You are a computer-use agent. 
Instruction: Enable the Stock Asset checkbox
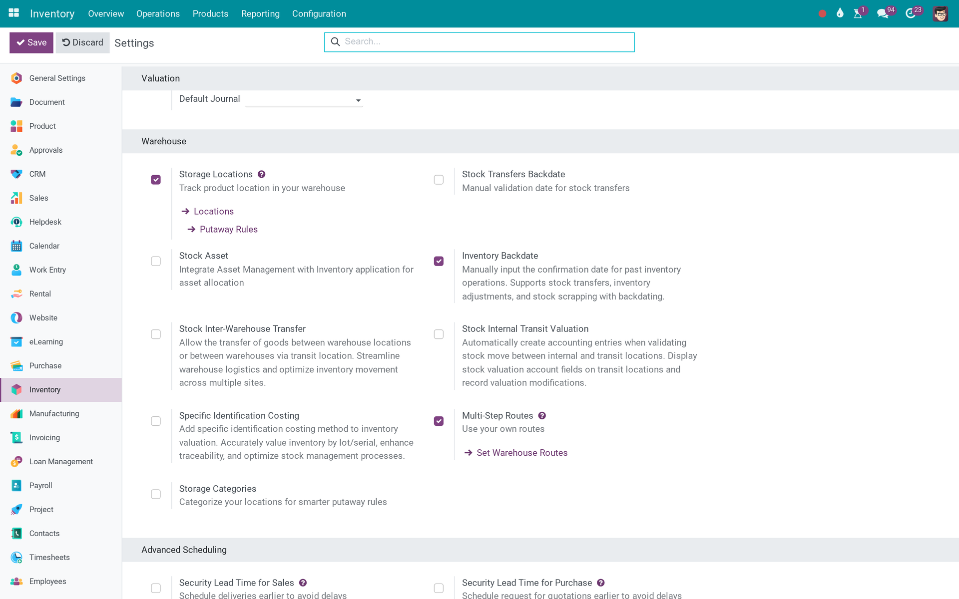[x=156, y=261]
